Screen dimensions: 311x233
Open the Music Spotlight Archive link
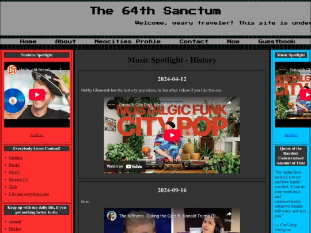pos(291,135)
